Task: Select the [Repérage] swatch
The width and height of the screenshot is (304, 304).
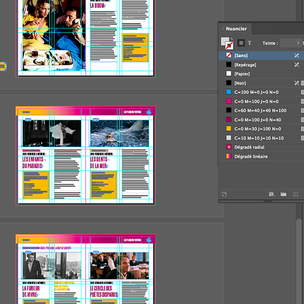Action: tap(261, 65)
